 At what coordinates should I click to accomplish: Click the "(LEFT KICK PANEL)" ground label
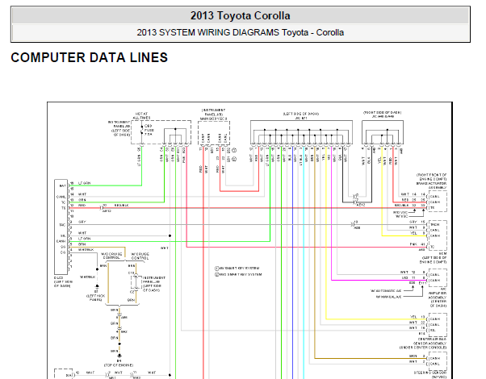(x=95, y=298)
